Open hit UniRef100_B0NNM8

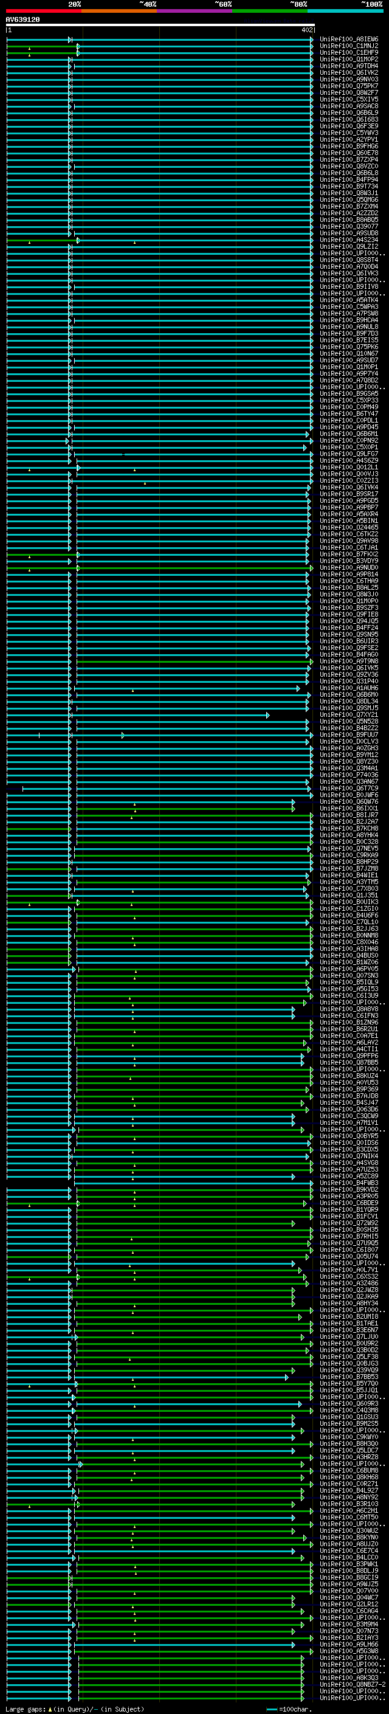pyautogui.click(x=349, y=936)
